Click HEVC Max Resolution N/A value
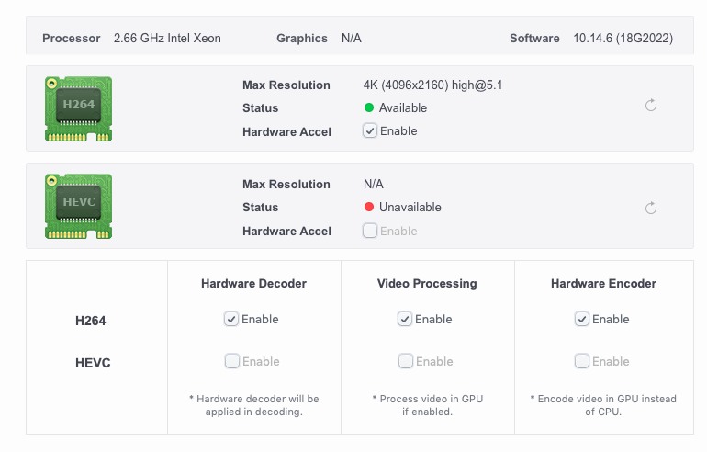The height and width of the screenshot is (452, 707). (x=374, y=184)
